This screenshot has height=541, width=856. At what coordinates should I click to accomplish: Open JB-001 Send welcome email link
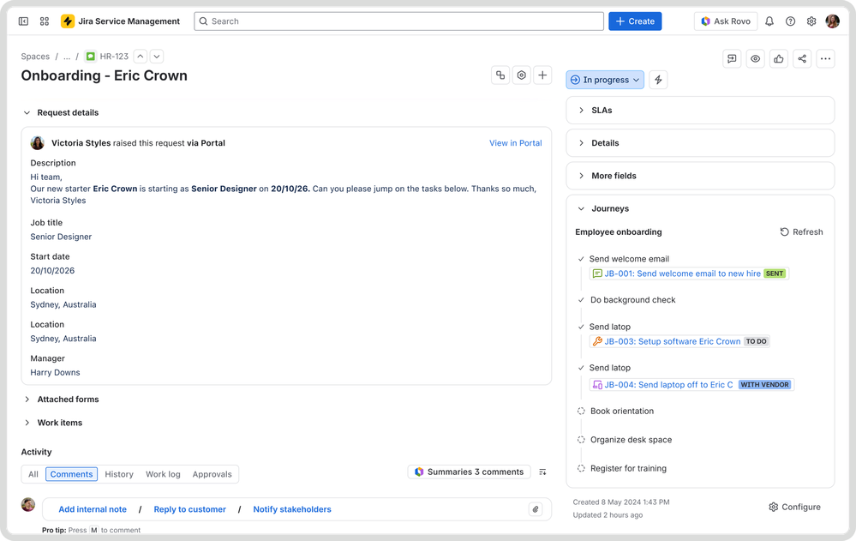click(682, 274)
